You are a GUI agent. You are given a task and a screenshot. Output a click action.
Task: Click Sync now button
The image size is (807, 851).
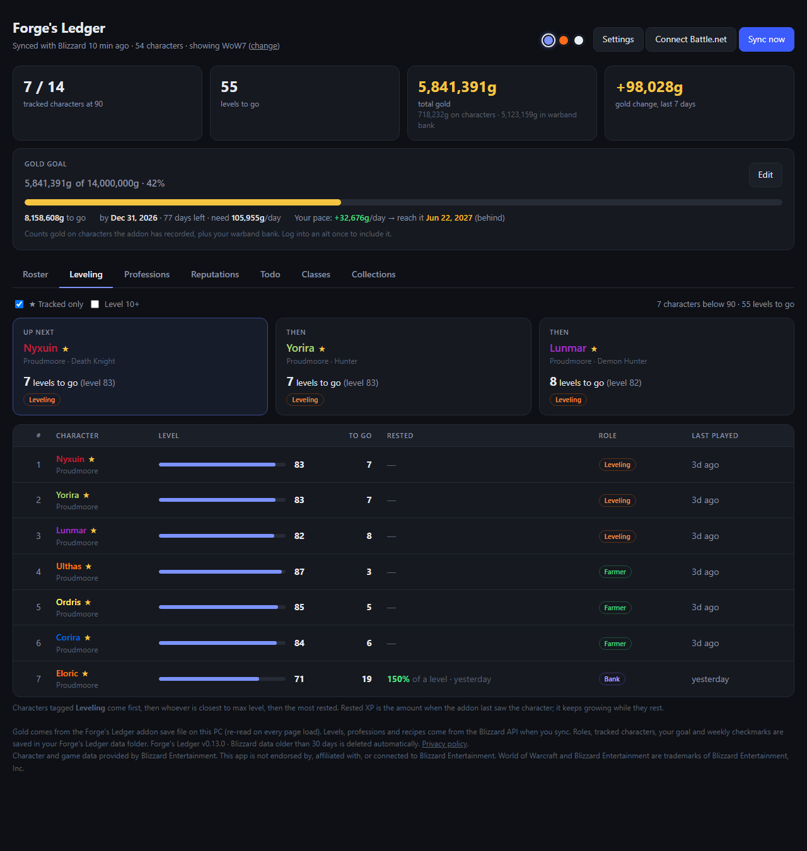click(x=767, y=39)
